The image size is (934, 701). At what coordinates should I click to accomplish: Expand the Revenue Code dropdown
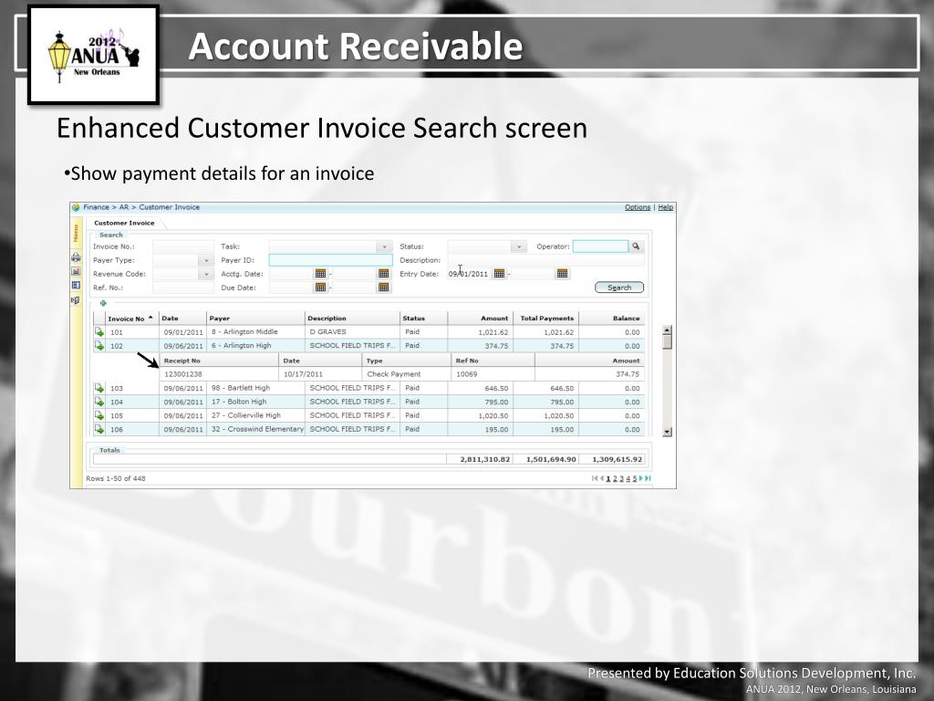[x=206, y=274]
